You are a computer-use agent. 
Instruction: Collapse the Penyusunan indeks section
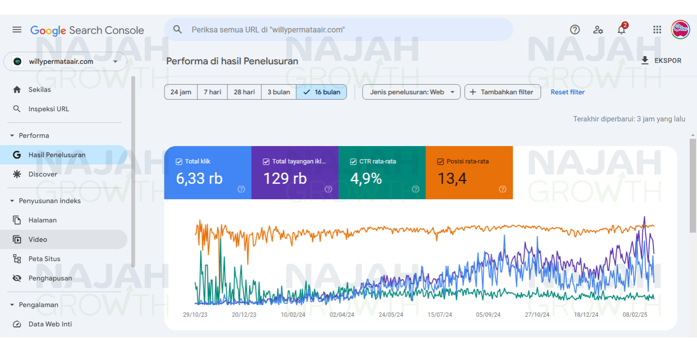click(12, 201)
